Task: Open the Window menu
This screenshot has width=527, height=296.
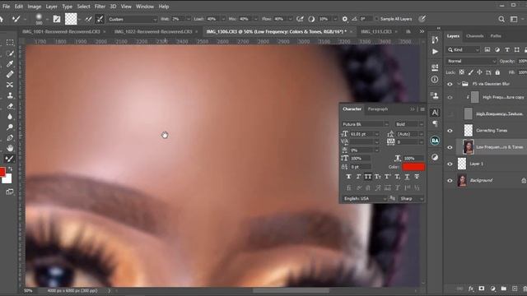Action: [145, 7]
